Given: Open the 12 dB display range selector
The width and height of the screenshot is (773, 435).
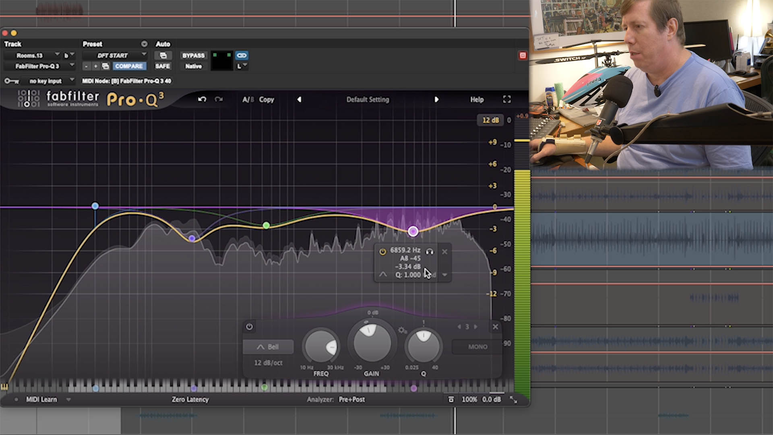Looking at the screenshot, I should point(490,120).
